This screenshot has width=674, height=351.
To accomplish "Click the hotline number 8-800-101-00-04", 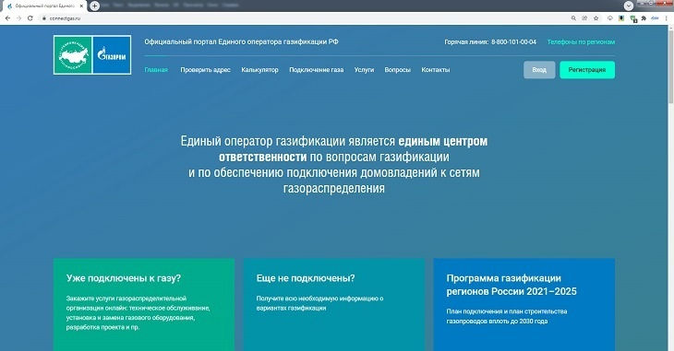I will (x=513, y=42).
